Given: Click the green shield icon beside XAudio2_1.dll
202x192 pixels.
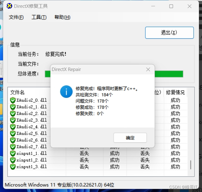Looking at the screenshot, I should tap(13, 107).
